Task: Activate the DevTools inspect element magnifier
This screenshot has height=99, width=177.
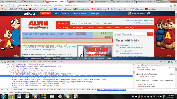Action: (2, 62)
